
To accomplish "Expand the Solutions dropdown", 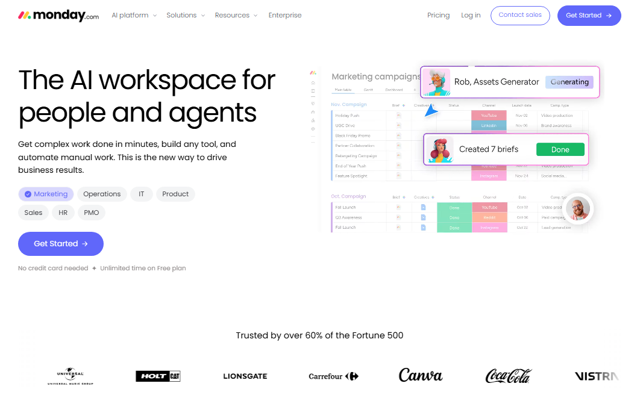I will pos(186,15).
